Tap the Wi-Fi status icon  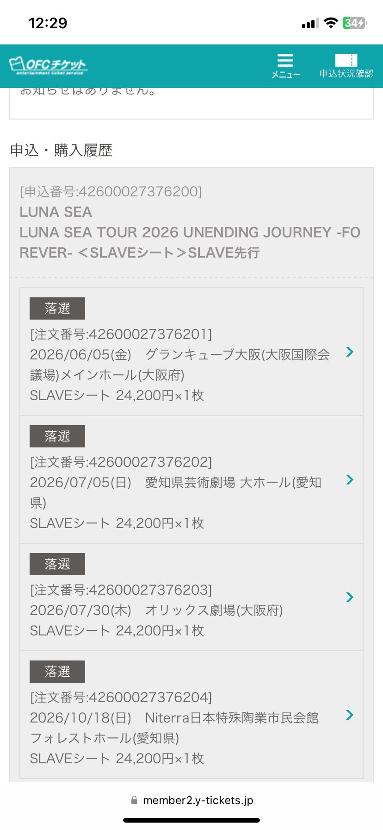tap(331, 23)
